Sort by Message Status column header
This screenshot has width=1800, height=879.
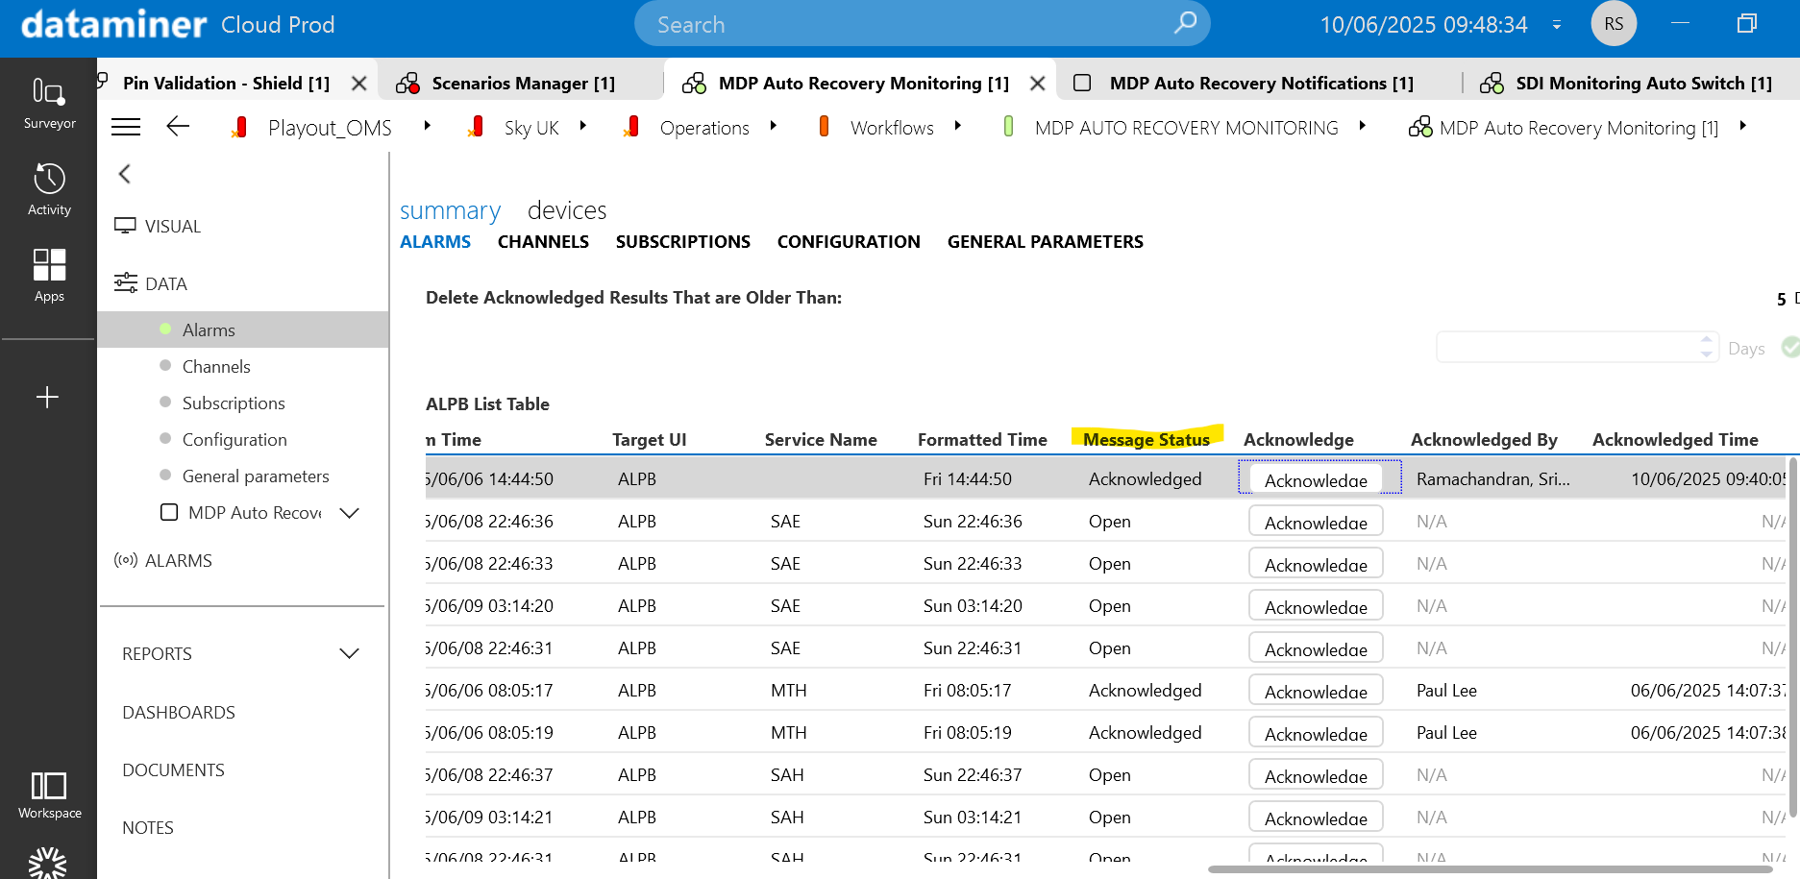[1147, 440]
